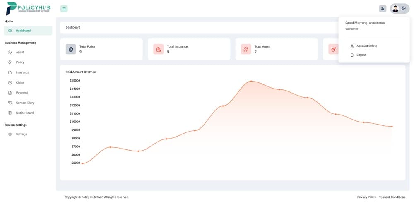Select Logout from the user menu
The image size is (414, 204).
coord(361,55)
